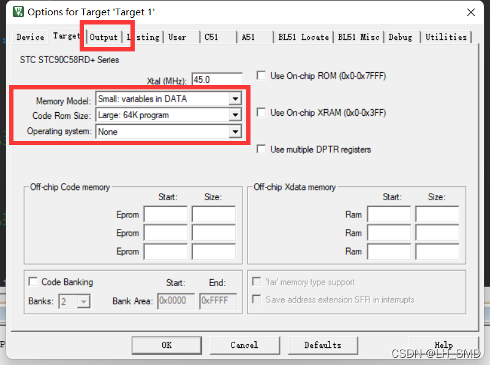Switch to the BL51 Locate tab
The image size is (490, 365).
303,37
